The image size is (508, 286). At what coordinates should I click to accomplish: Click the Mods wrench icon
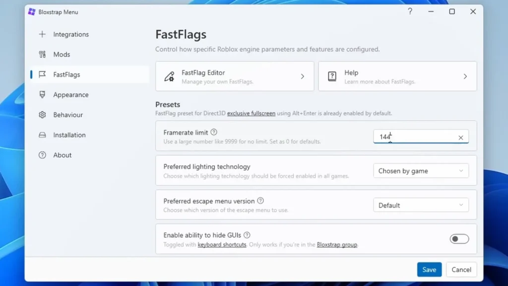42,54
